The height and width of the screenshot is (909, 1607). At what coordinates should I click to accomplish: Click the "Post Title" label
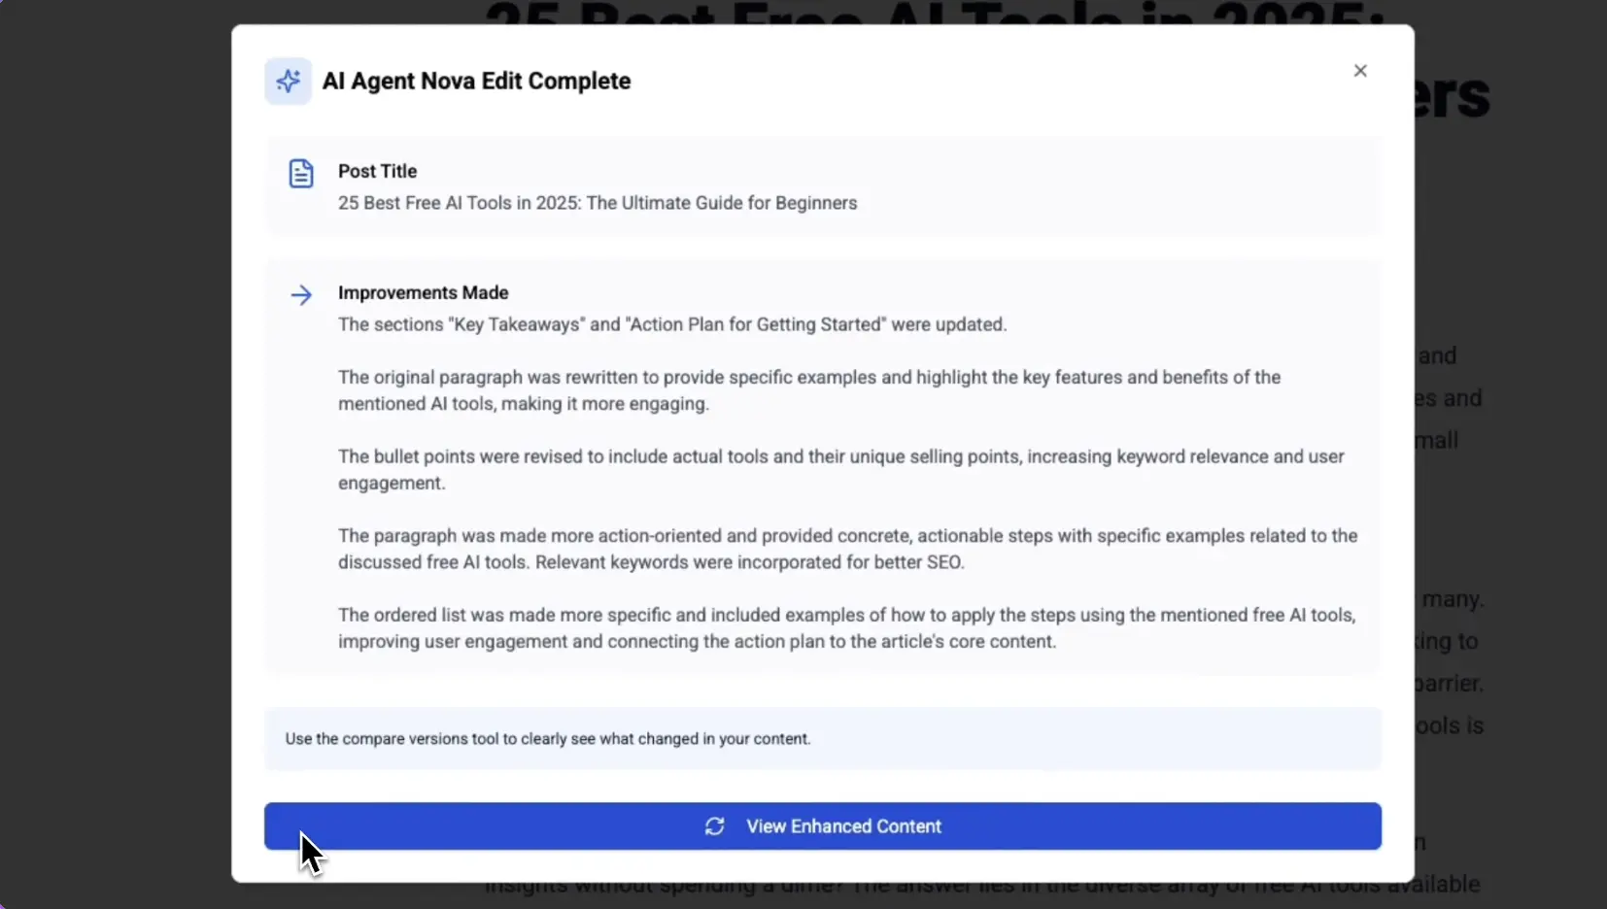[377, 171]
